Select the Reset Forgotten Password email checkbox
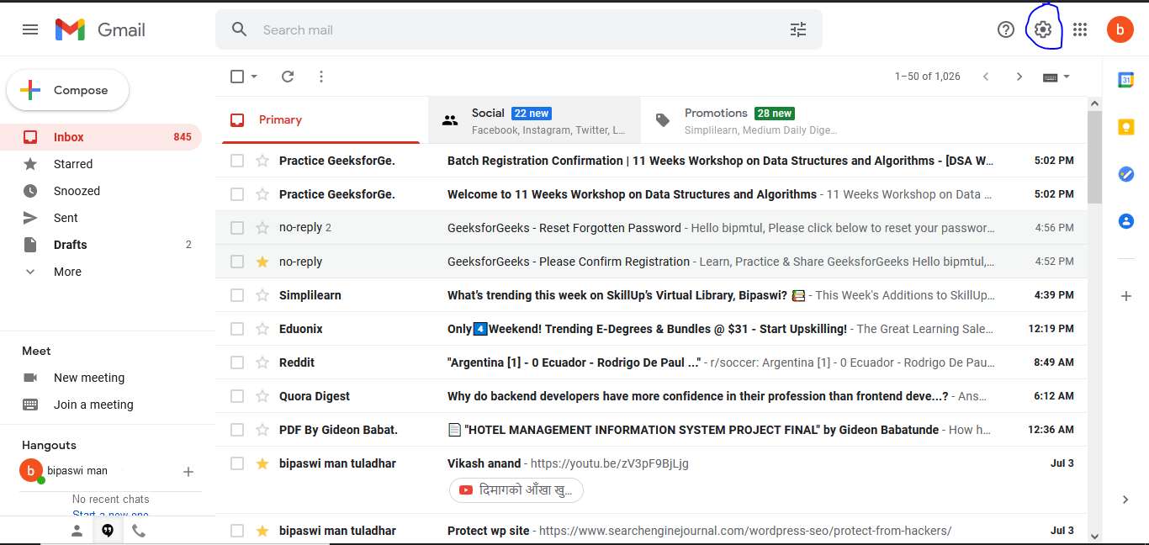 (237, 228)
